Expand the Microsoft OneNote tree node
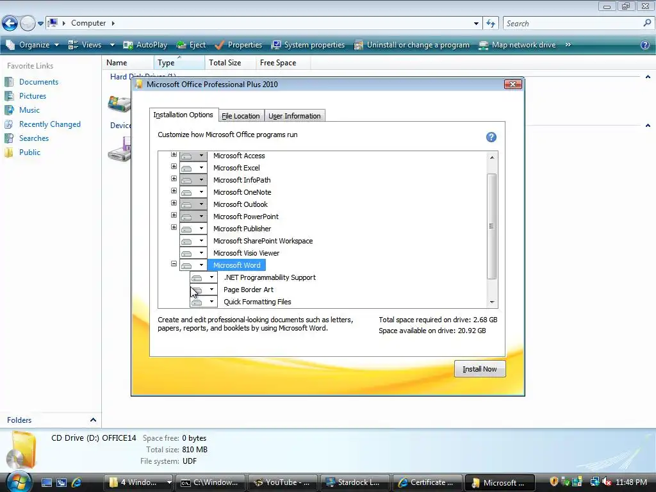 pos(174,191)
